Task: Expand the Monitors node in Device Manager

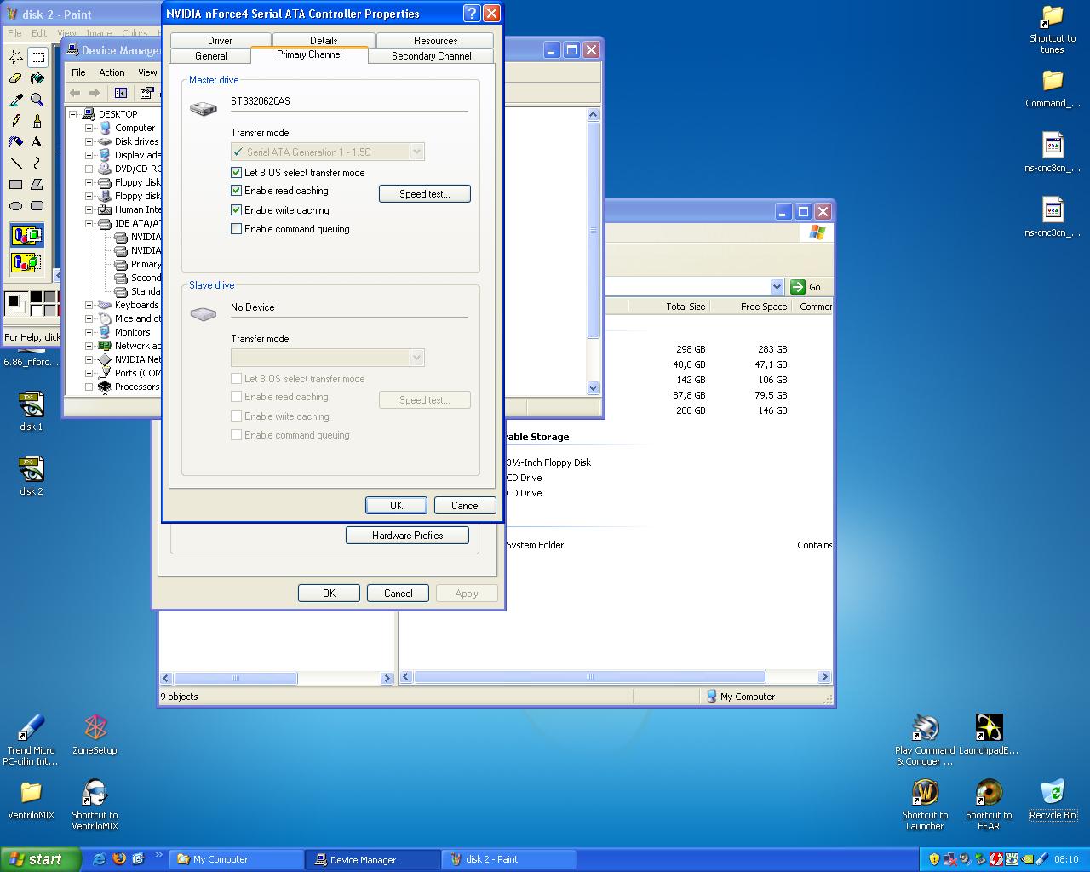Action: tap(89, 332)
